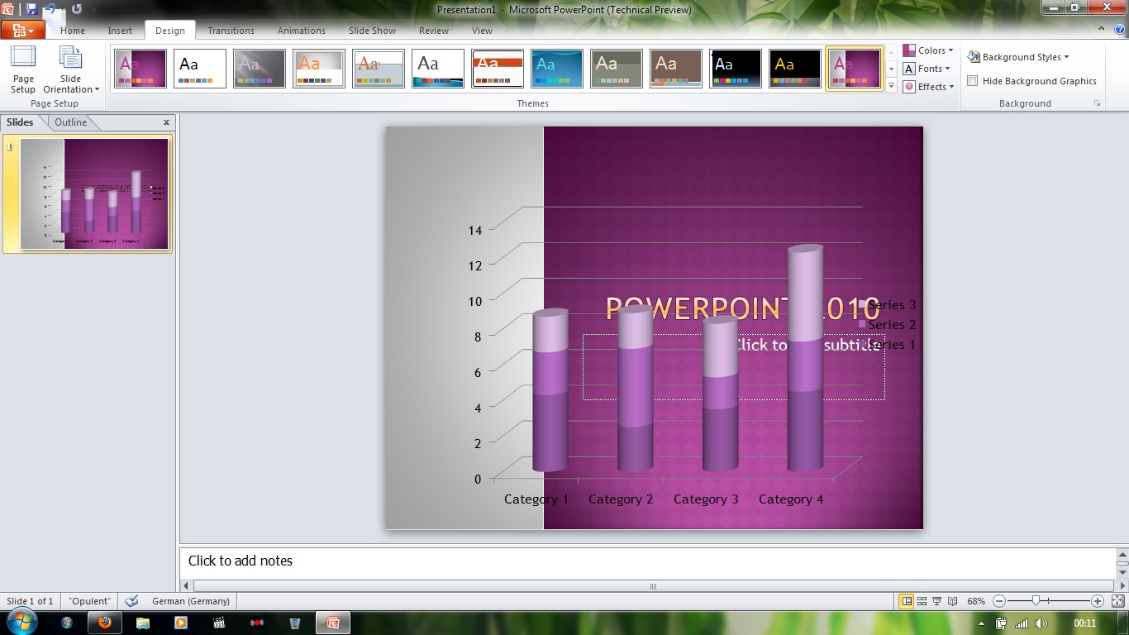Viewport: 1129px width, 635px height.
Task: Apply the black theme with yellow Aa
Action: tap(795, 69)
